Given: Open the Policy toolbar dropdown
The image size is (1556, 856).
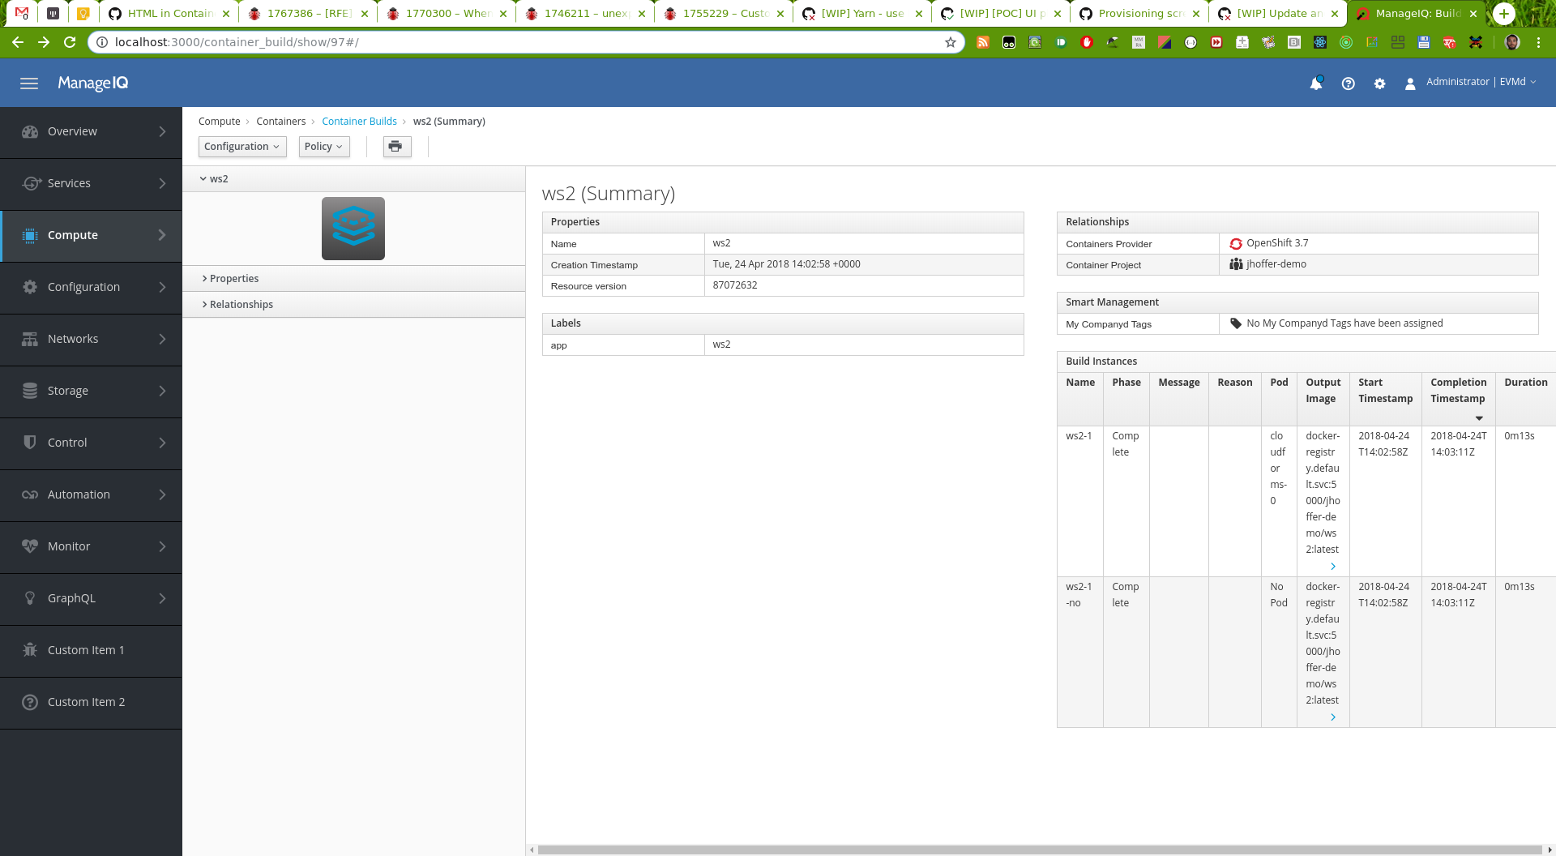Looking at the screenshot, I should [x=324, y=146].
